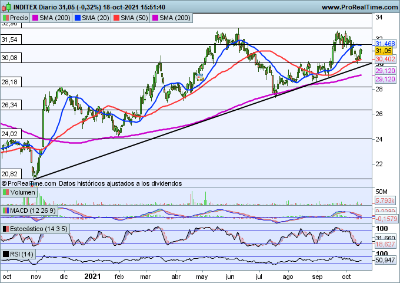Click the red 30,402 SMA value tag
The image size is (400, 283).
(385, 59)
